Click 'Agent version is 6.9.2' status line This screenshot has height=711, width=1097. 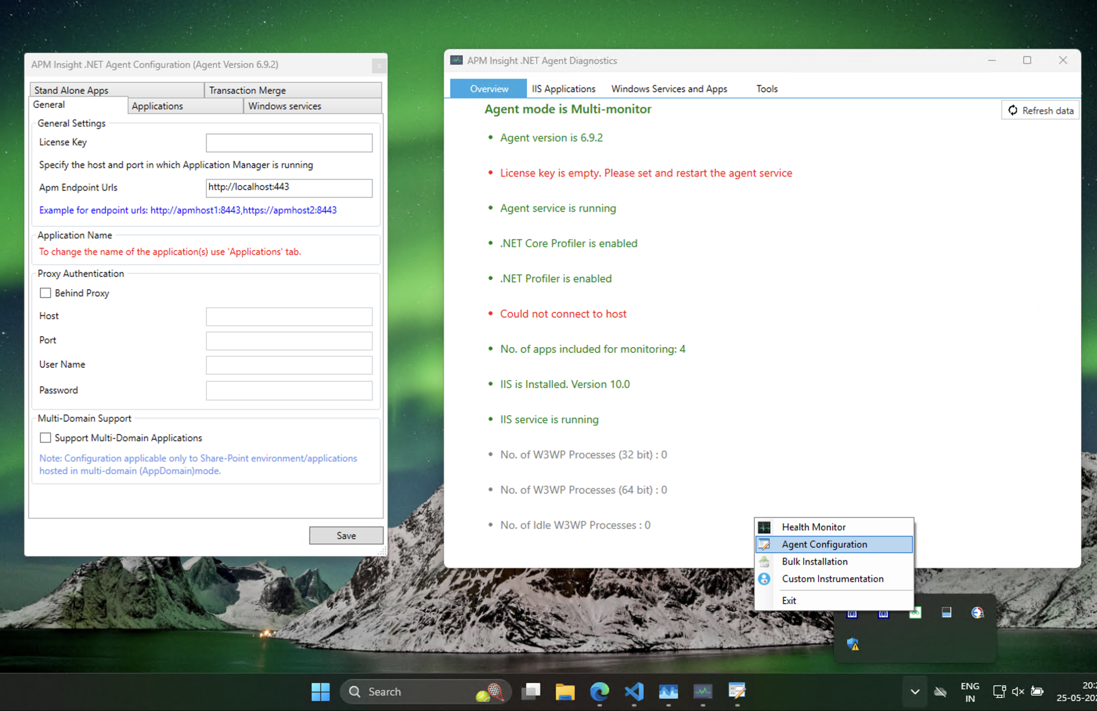click(551, 138)
